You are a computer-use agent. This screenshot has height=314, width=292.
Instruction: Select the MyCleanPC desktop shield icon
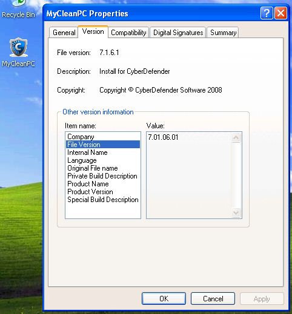click(18, 47)
